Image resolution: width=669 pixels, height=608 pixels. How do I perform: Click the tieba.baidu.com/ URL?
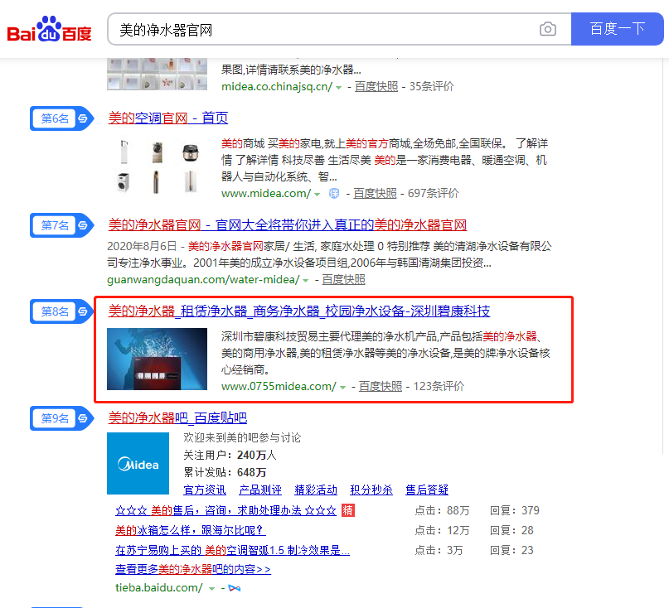159,588
